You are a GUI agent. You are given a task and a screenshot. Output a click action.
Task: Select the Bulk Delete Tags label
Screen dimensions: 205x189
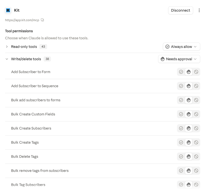pos(24,156)
